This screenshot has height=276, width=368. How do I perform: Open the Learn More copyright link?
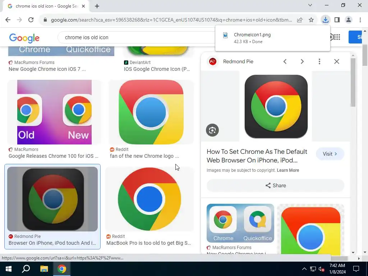[288, 170]
